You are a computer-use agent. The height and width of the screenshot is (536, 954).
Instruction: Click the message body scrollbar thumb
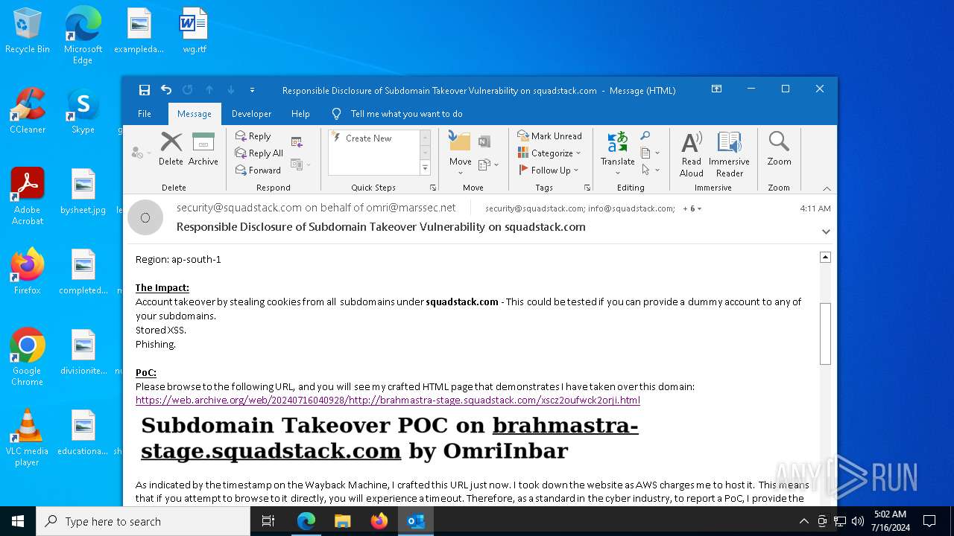(x=825, y=334)
